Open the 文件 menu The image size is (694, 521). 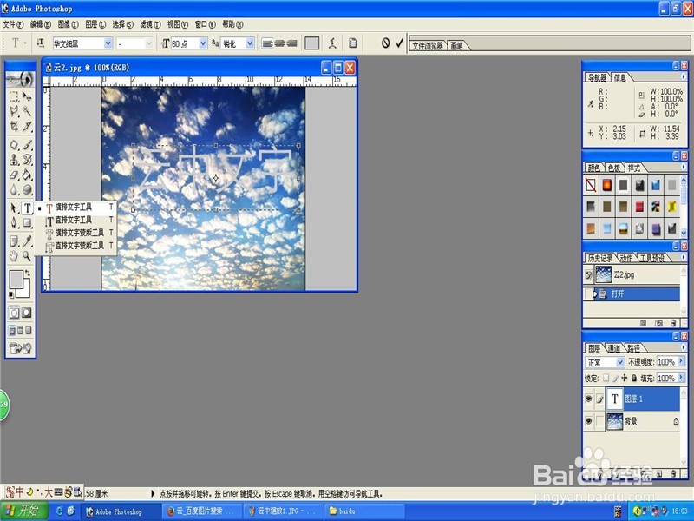click(x=13, y=24)
